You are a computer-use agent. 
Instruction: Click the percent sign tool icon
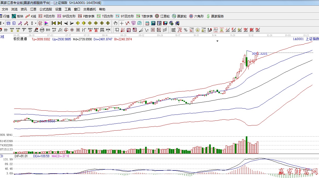pos(185,30)
